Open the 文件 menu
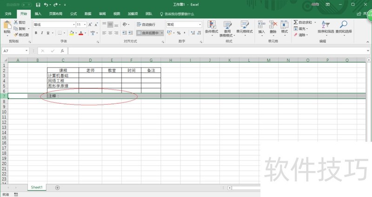 8,14
